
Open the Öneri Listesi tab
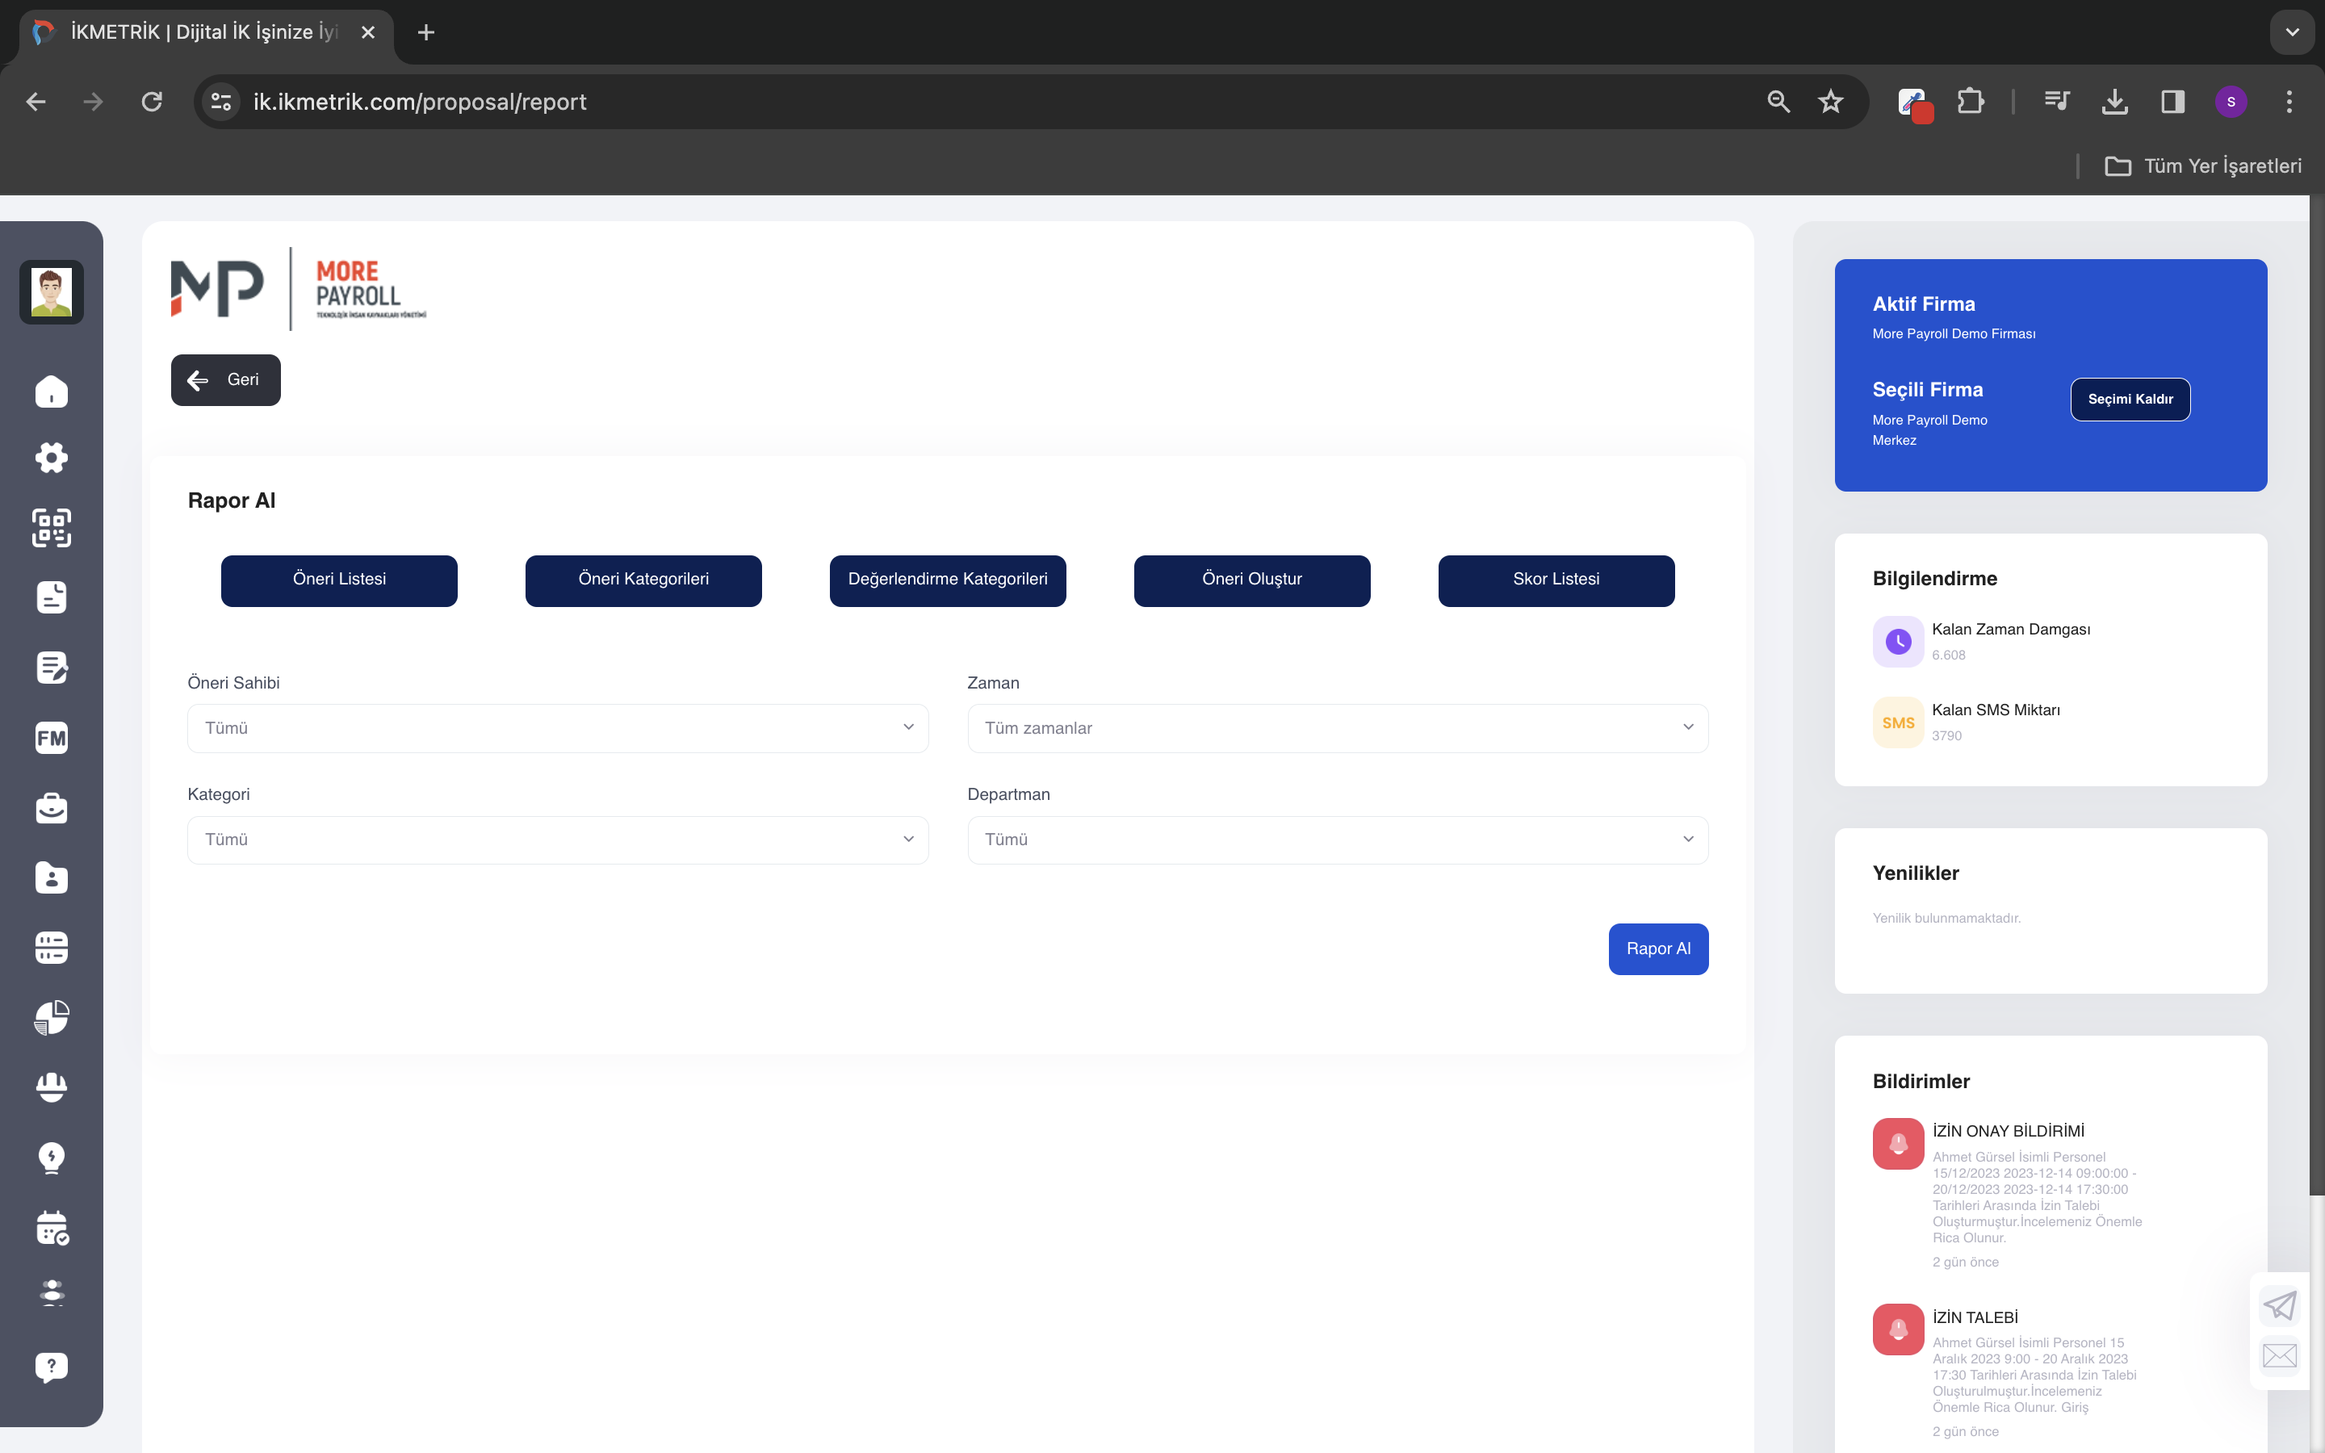(x=339, y=580)
